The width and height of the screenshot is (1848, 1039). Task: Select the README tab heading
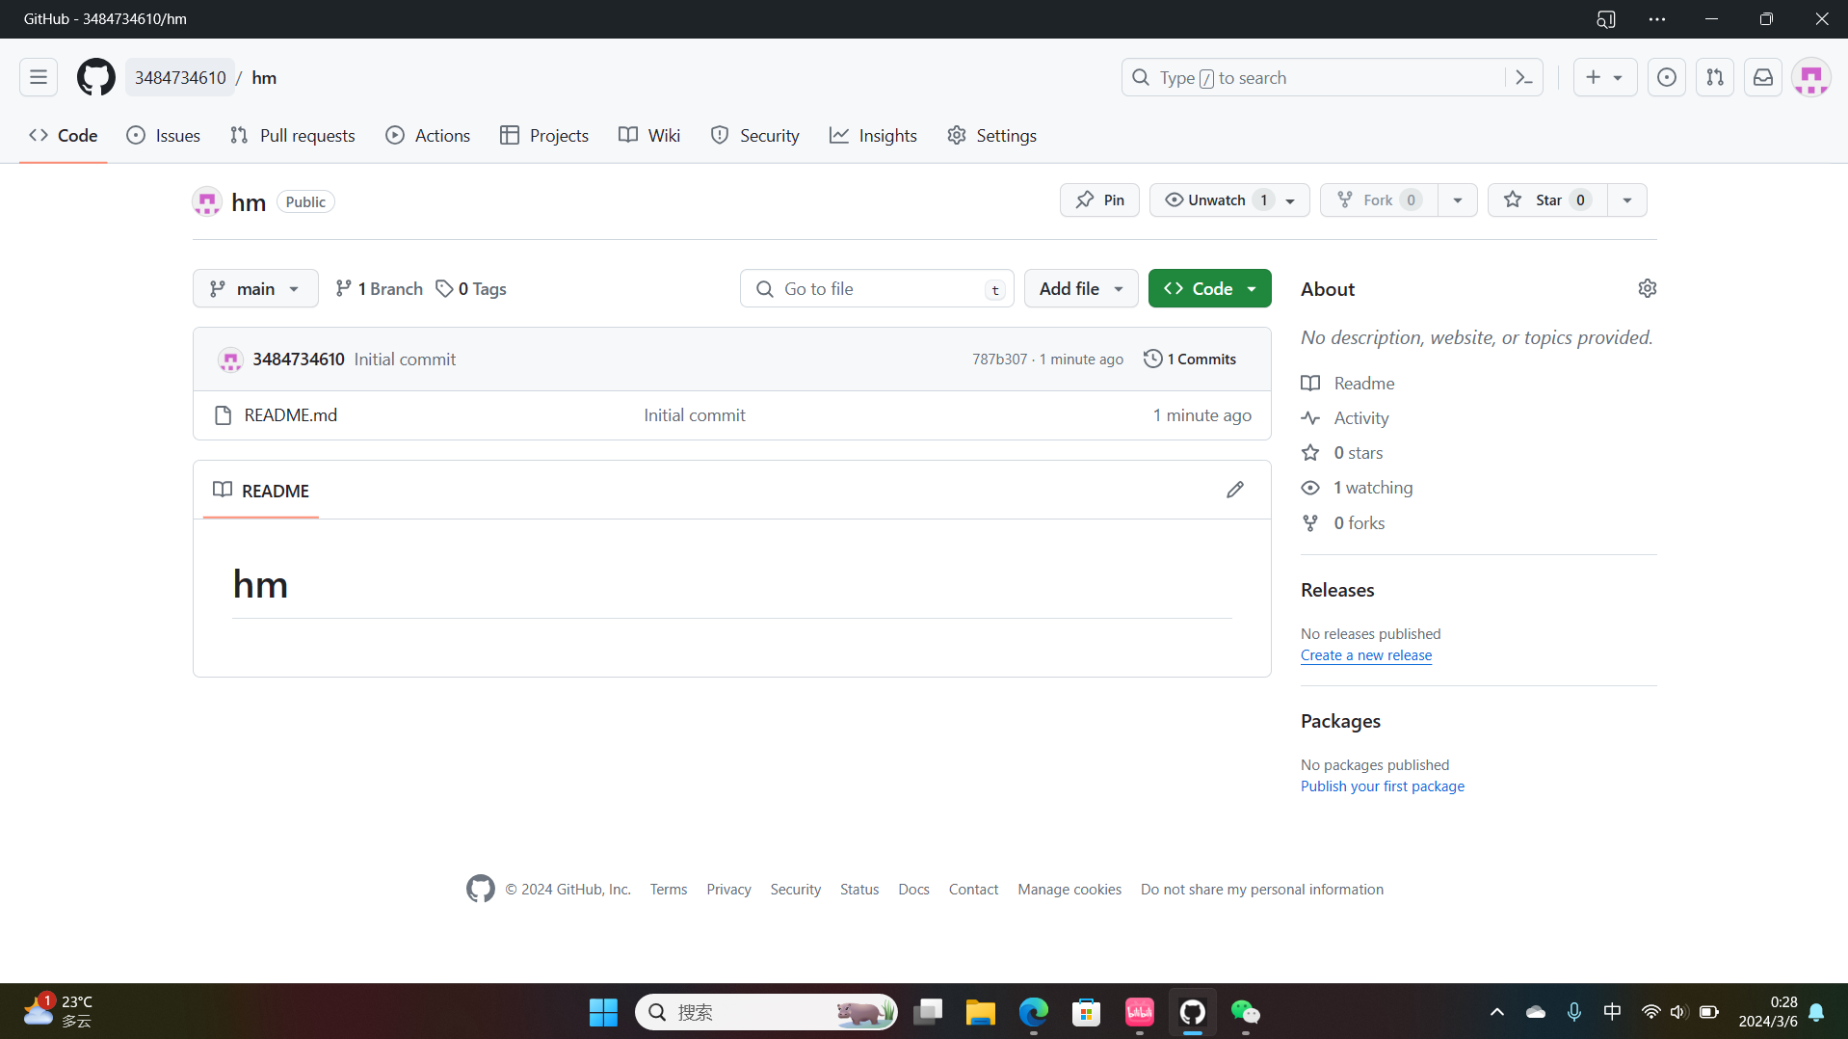[x=261, y=491]
